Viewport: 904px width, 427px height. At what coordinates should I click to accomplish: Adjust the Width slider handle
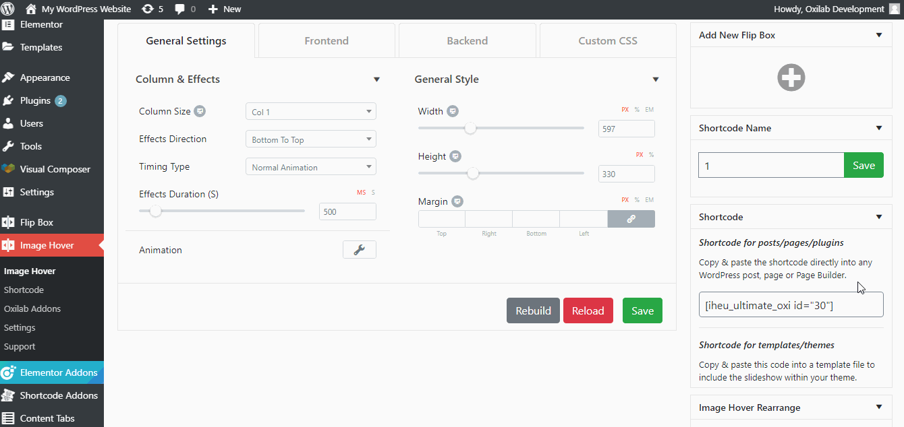tap(470, 128)
